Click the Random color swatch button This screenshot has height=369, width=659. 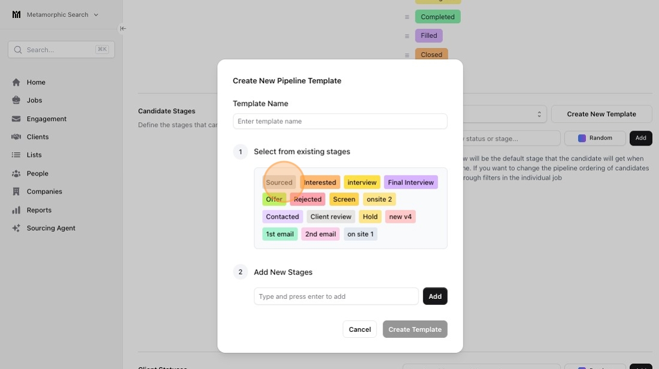pyautogui.click(x=595, y=138)
